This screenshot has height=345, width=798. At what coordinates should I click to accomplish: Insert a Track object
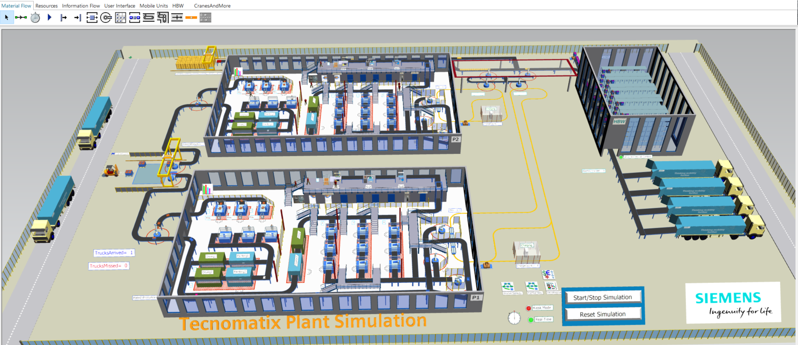[177, 18]
